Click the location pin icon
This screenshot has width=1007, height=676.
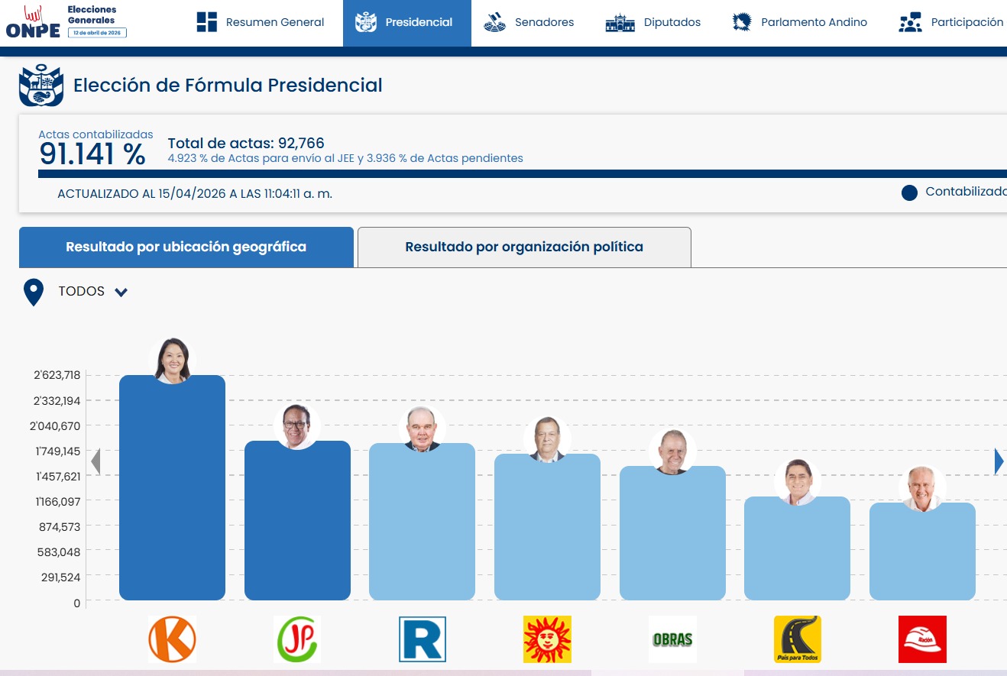coord(34,293)
